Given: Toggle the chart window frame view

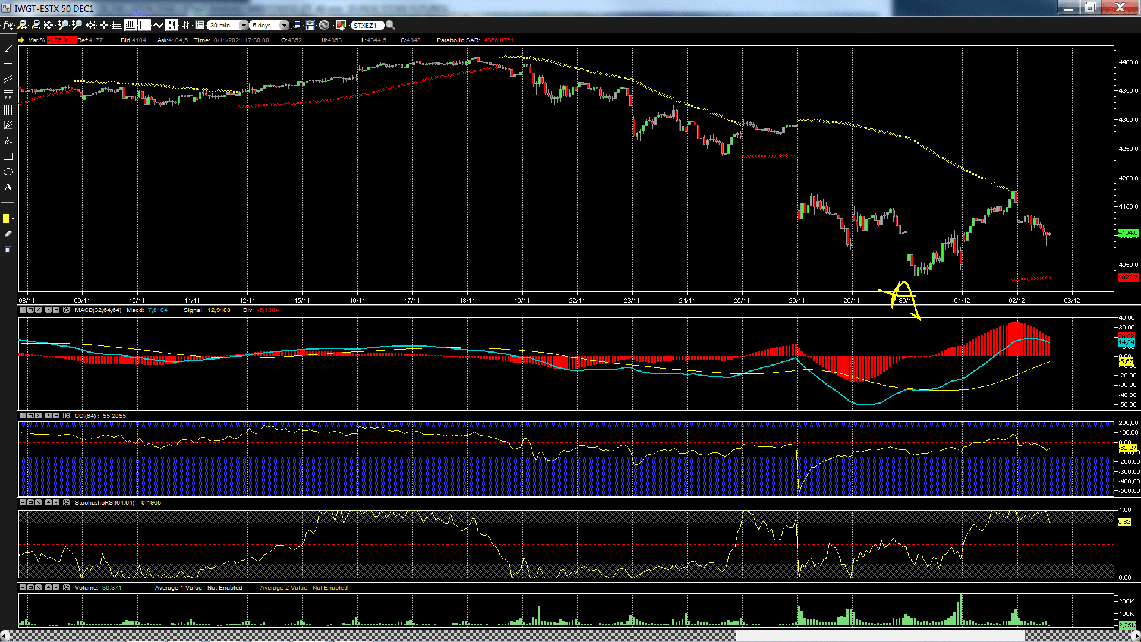Looking at the screenshot, I should (144, 25).
